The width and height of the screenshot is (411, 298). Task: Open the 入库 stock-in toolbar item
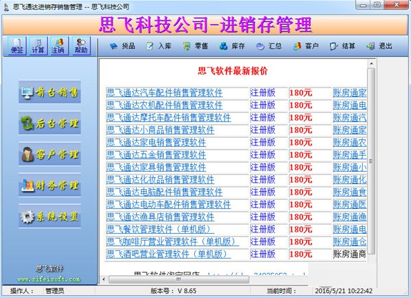[x=159, y=46]
